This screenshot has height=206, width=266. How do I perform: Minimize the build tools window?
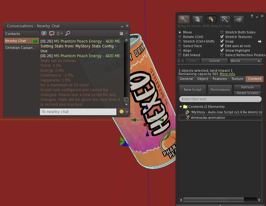click(257, 16)
